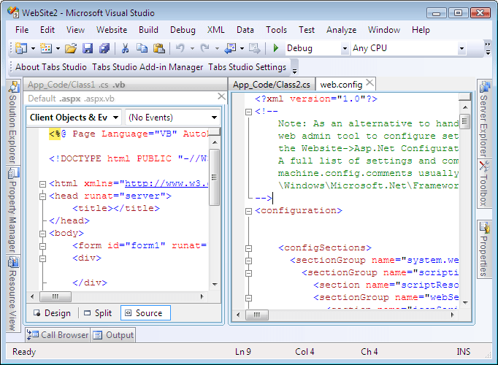Click the Save floppy disk icon
Viewport: 498px width, 365px height.
pos(88,48)
